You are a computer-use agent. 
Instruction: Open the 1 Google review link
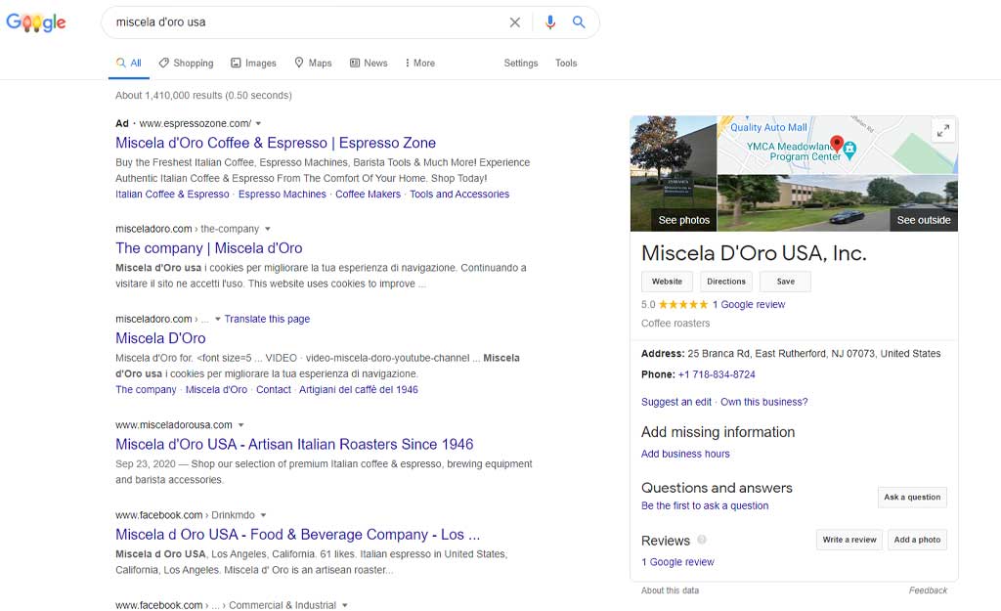[749, 302]
